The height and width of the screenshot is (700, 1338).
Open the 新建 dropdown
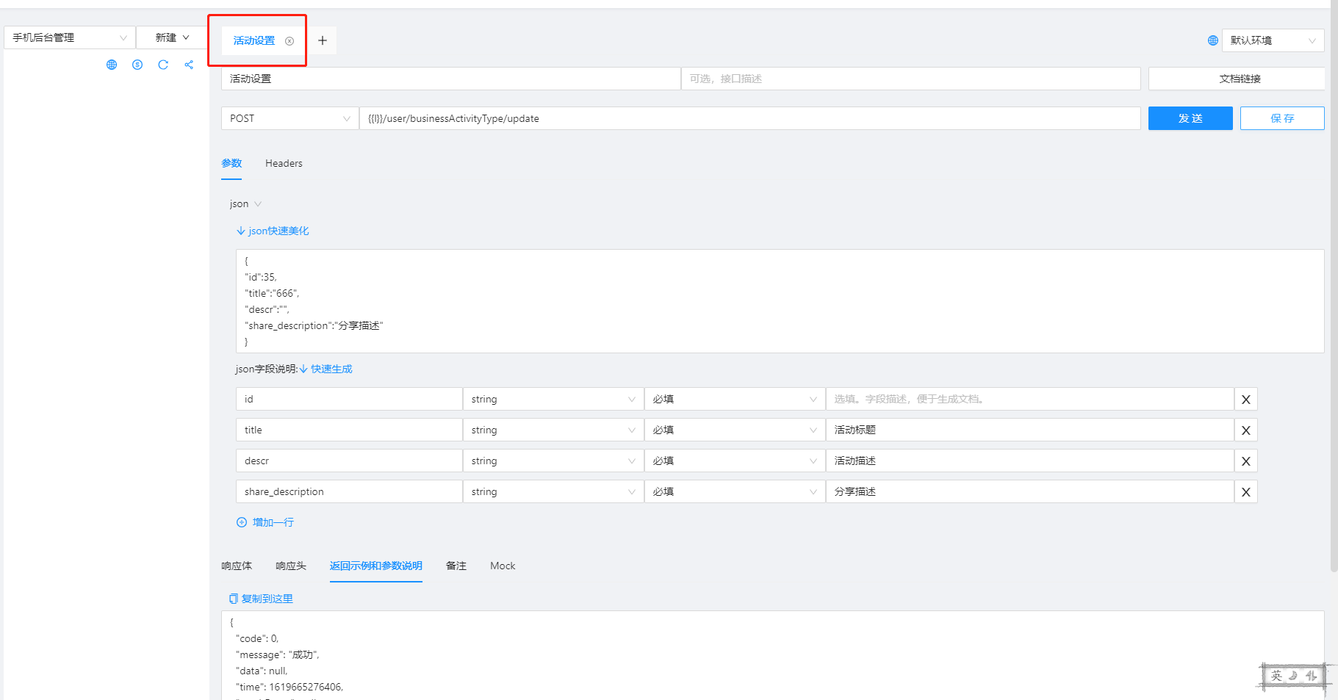tap(173, 37)
